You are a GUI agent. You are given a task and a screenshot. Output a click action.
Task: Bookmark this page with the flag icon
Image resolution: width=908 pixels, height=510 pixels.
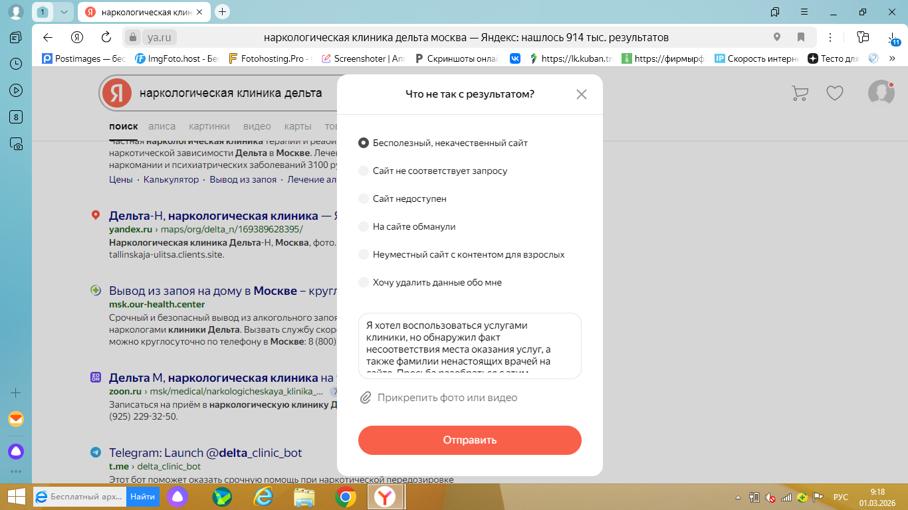801,37
